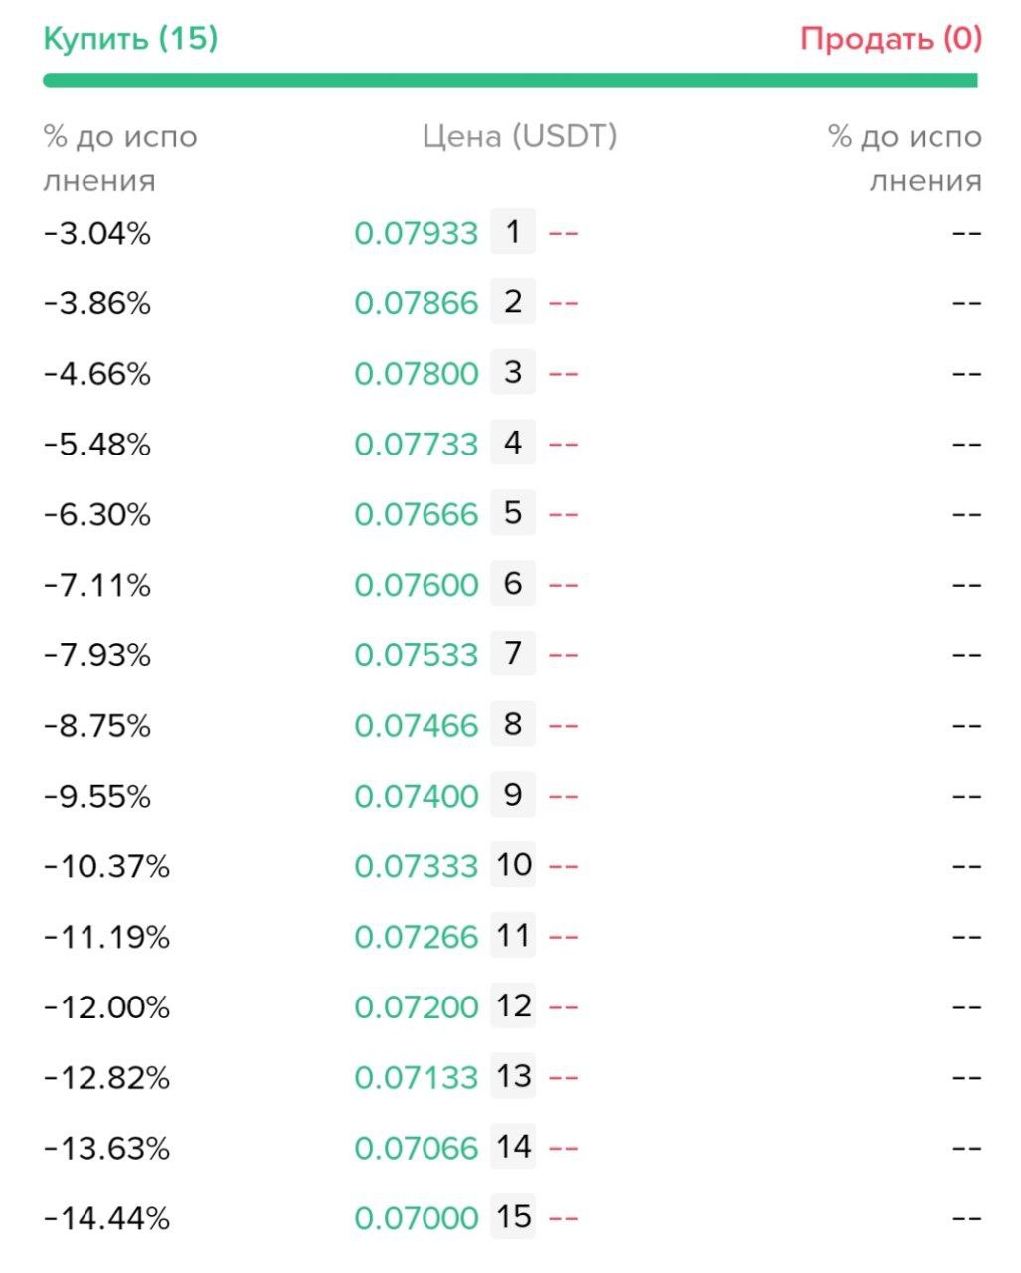Click the green buy/sell ratio bar
This screenshot has height=1273, width=1021.
tap(511, 80)
